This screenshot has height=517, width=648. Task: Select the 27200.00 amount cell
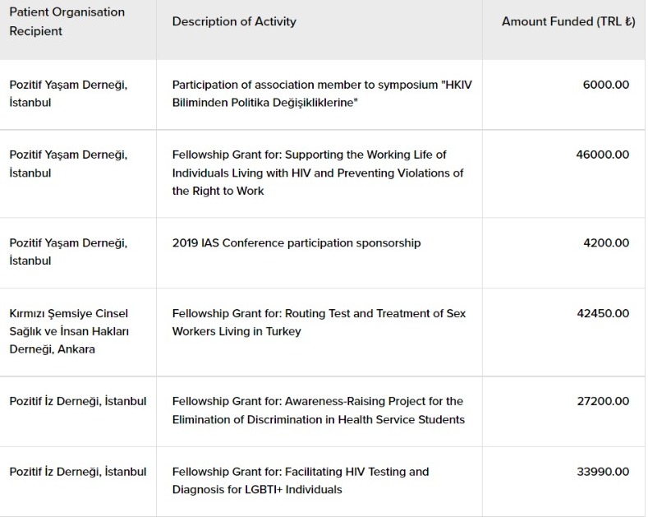(603, 401)
